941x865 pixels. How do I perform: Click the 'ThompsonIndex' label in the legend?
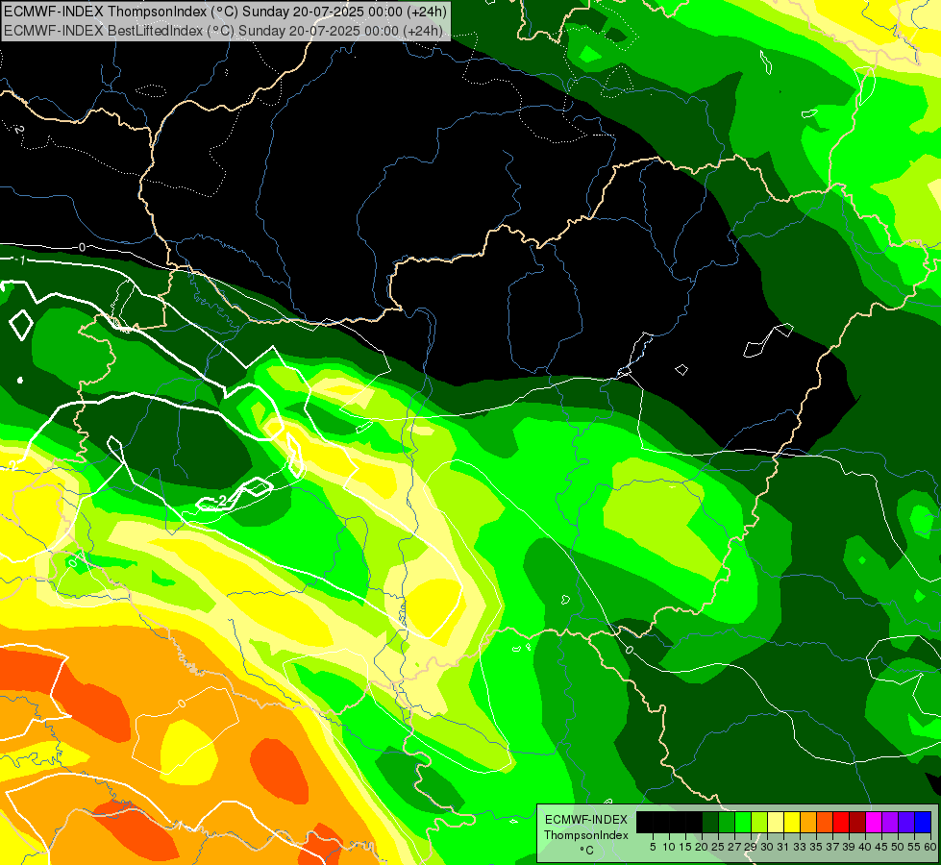pyautogui.click(x=586, y=835)
